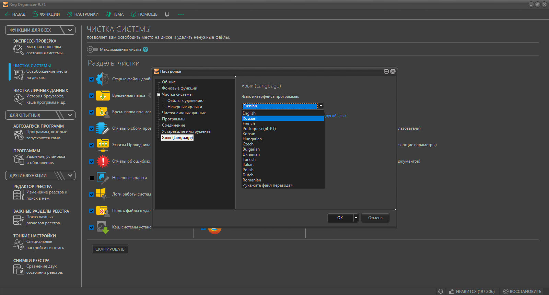Open the OK button's dropdown arrow

click(356, 218)
